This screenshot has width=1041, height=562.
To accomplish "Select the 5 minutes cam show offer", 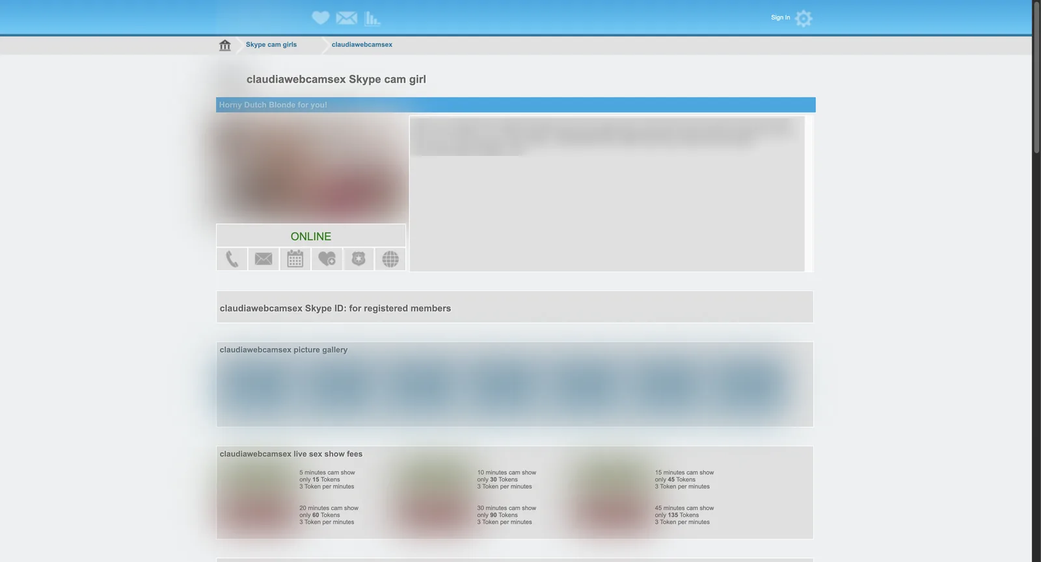I will (327, 479).
